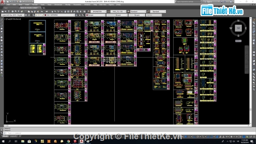Toggle Ortho mode in the status bar
This screenshot has height=144, width=256.
(x=195, y=137)
